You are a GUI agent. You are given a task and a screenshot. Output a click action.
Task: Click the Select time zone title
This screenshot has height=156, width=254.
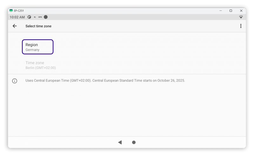[38, 26]
